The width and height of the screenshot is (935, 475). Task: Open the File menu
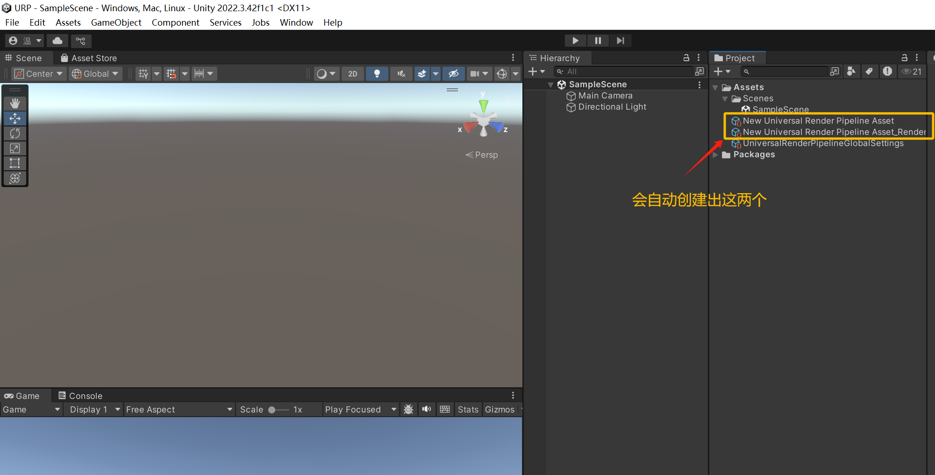12,22
